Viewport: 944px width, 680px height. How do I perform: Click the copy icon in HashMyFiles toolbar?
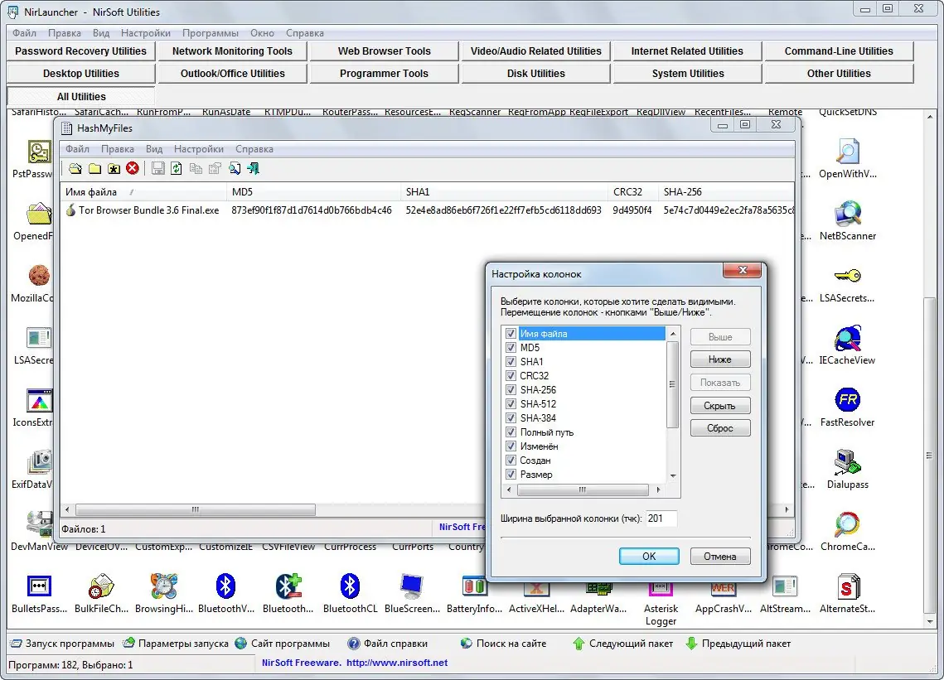tap(196, 168)
